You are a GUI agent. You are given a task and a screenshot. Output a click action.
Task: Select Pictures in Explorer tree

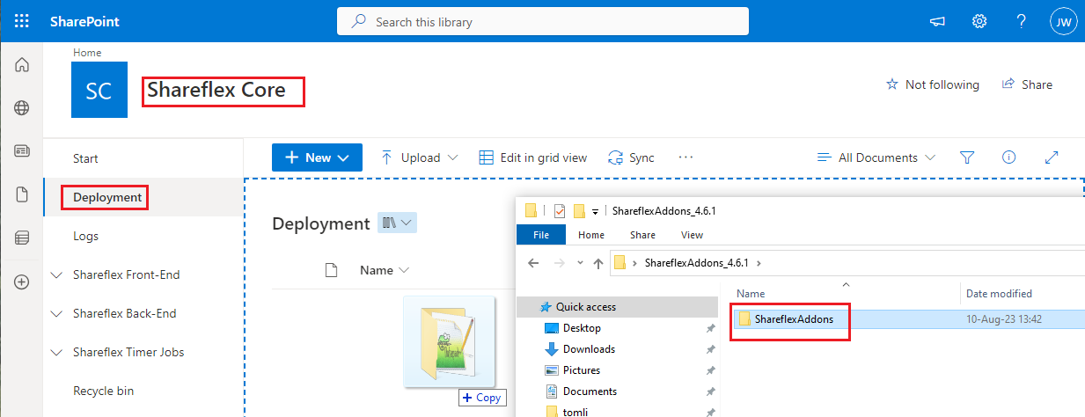[582, 370]
